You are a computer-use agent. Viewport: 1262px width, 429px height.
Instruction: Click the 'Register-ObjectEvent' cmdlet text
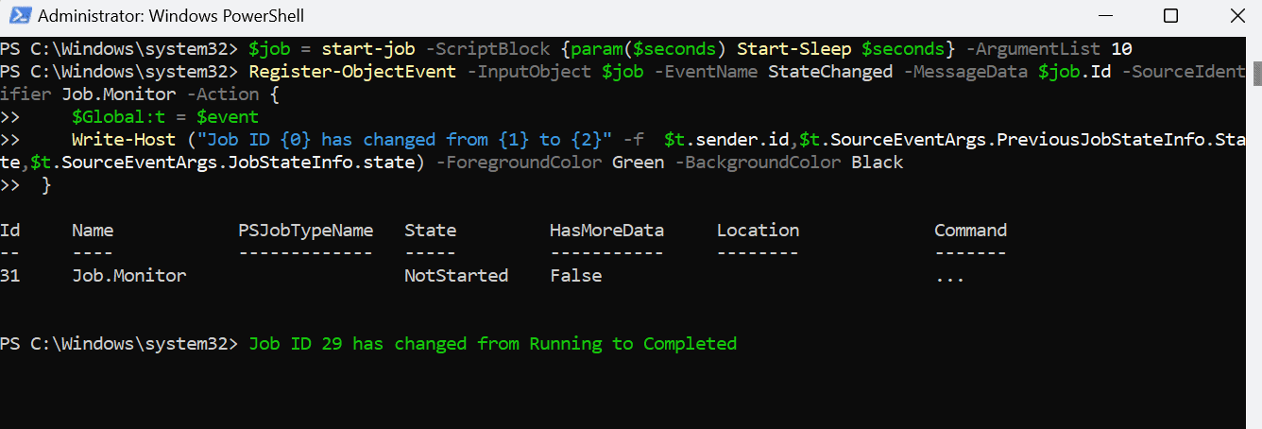347,72
